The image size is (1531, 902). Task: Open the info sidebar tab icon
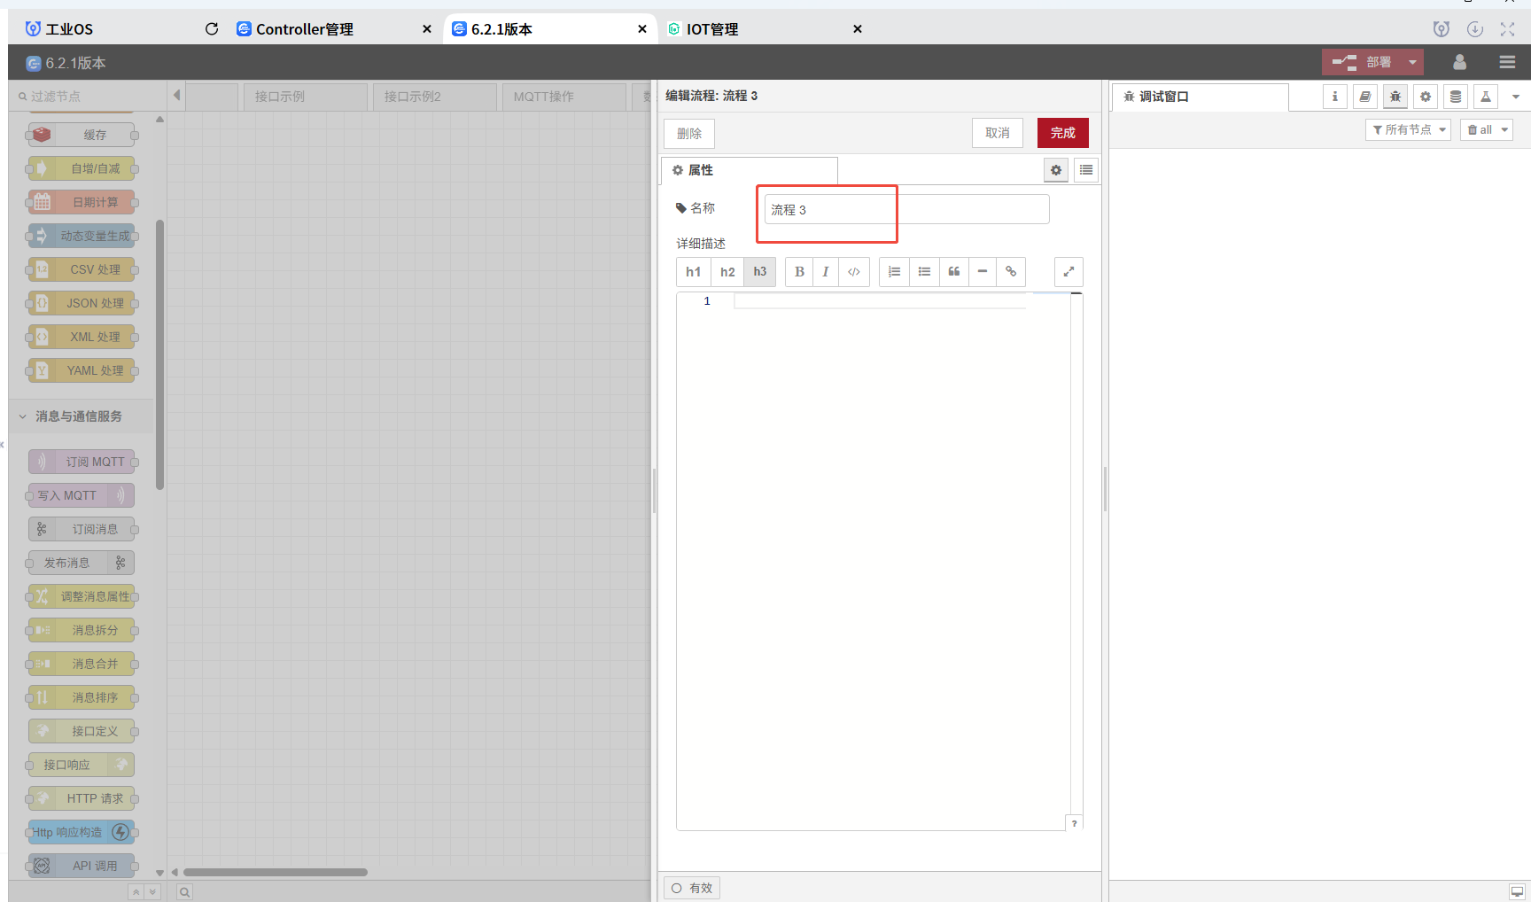[x=1335, y=97]
